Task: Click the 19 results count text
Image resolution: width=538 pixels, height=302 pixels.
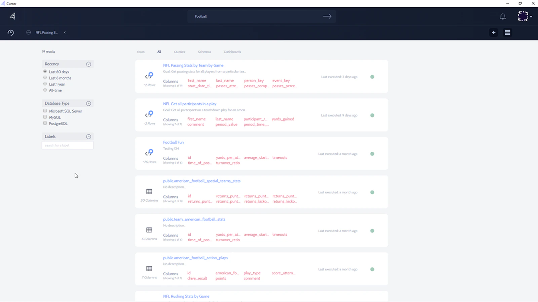Action: 48,52
